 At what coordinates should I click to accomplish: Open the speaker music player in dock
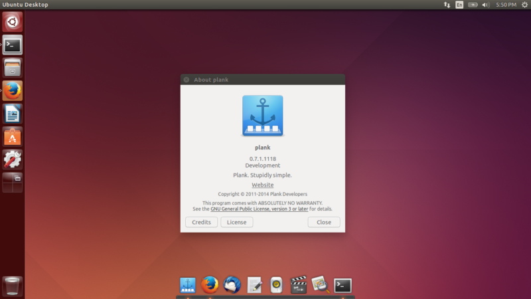pos(276,285)
